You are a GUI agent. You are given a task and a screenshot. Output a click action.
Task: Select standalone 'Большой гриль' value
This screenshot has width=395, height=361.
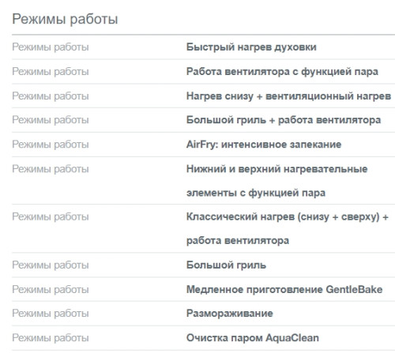coord(226,265)
